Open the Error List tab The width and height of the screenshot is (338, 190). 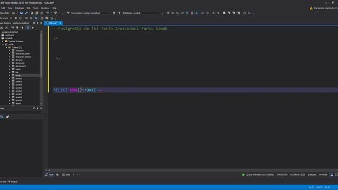(x=3, y=182)
